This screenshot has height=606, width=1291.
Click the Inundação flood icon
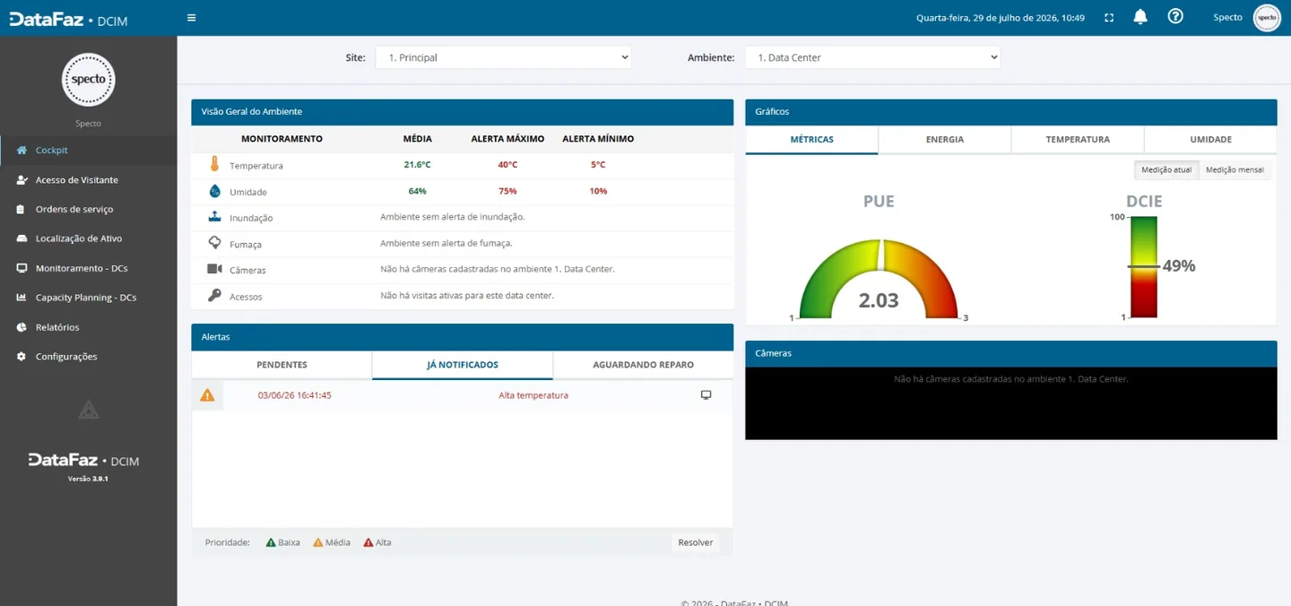pyautogui.click(x=214, y=216)
